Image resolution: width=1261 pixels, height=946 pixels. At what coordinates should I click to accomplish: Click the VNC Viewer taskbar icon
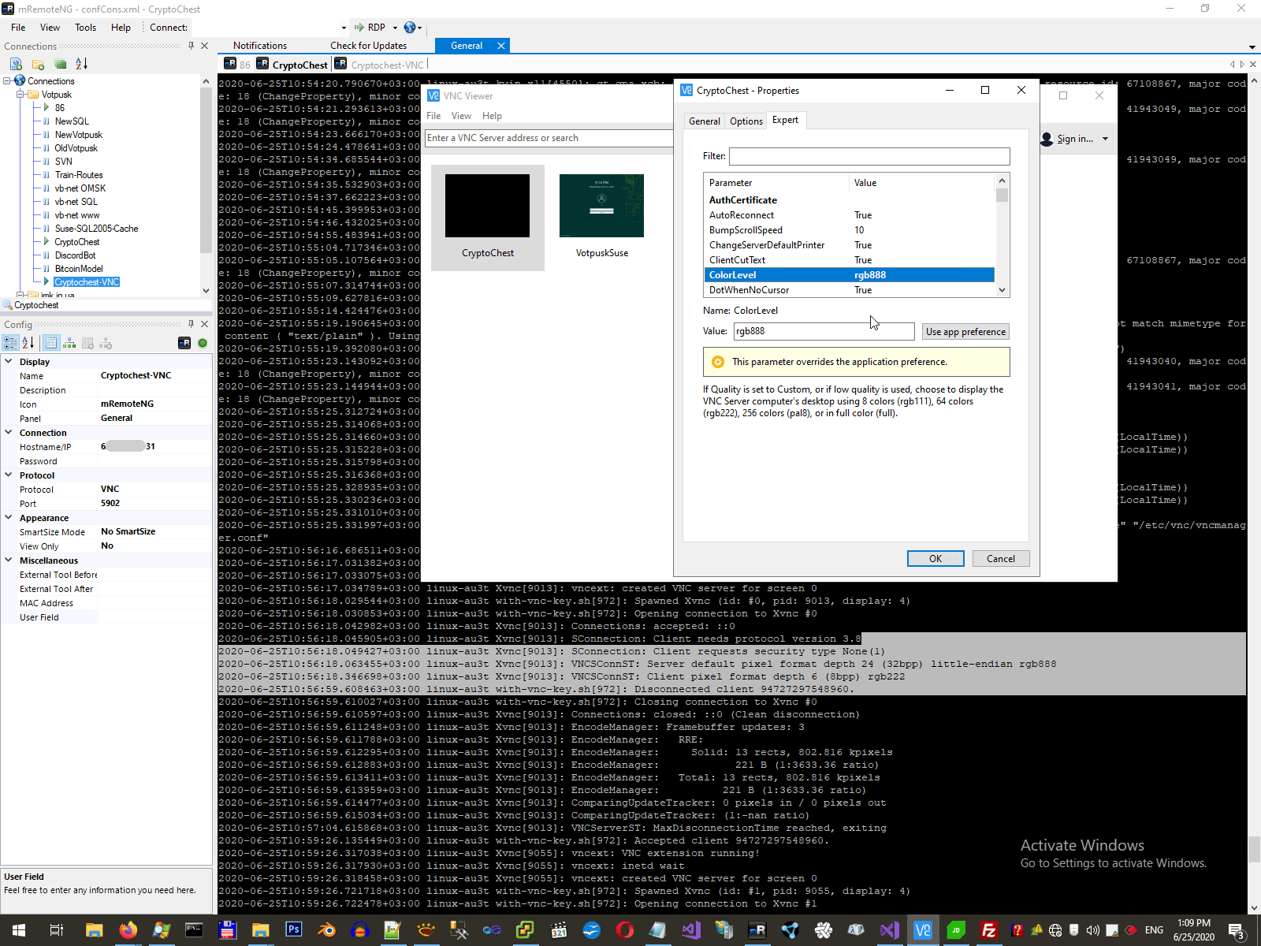coord(922,930)
